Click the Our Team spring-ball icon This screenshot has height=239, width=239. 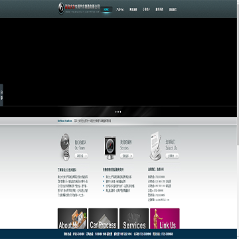tap(65, 147)
